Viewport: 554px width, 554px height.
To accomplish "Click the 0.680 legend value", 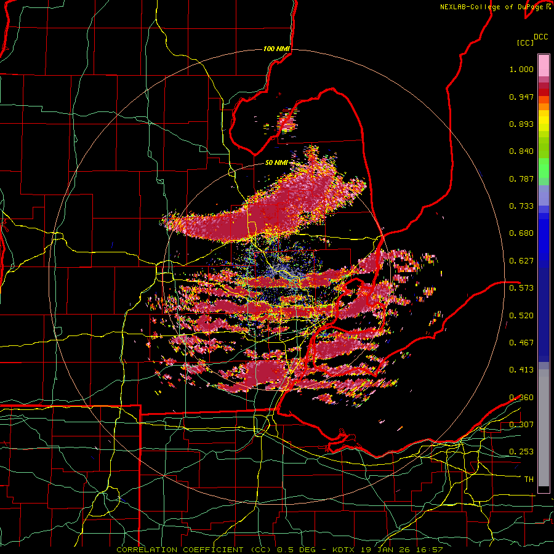I will coord(521,233).
